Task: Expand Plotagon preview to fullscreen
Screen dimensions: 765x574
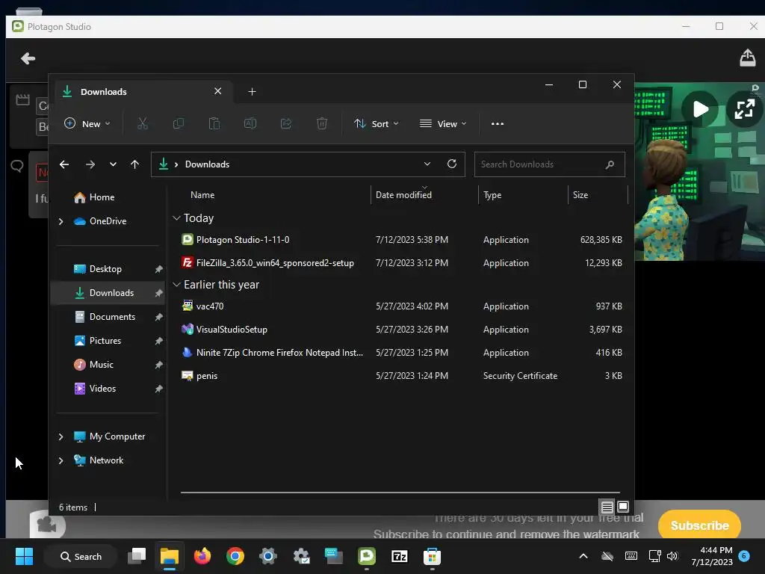Action: [745, 109]
